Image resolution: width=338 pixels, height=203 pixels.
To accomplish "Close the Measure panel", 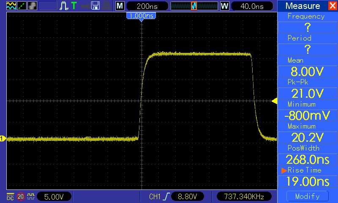I will tap(332, 6).
